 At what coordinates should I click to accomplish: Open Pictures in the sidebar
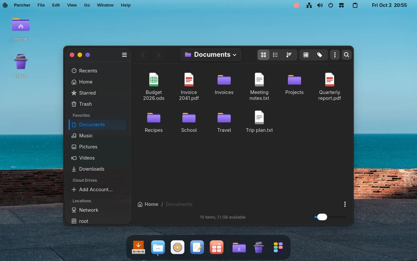pos(97,147)
